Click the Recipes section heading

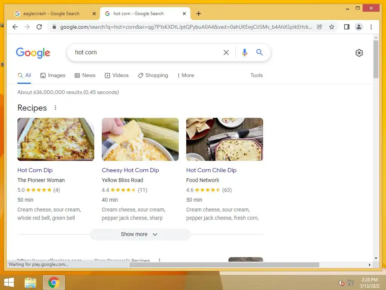click(x=32, y=108)
